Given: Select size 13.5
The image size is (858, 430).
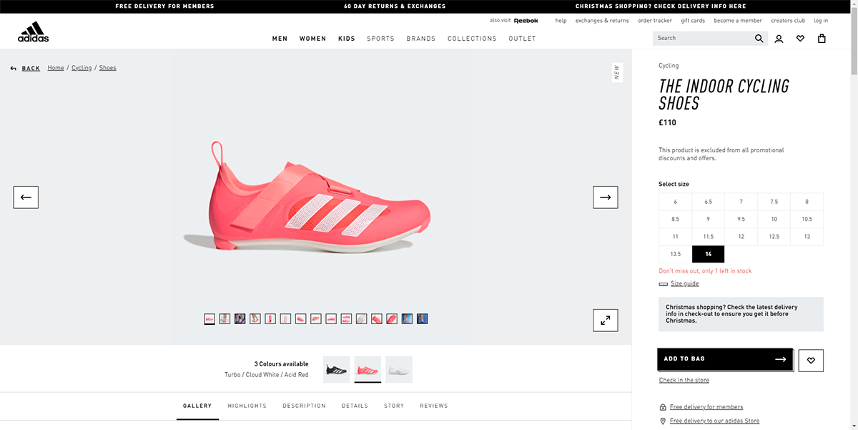Looking at the screenshot, I should point(675,254).
